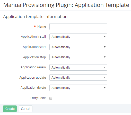Image resolution: width=131 pixels, height=115 pixels.
Task: Open the Application install dropdown
Action: [x=78, y=37]
